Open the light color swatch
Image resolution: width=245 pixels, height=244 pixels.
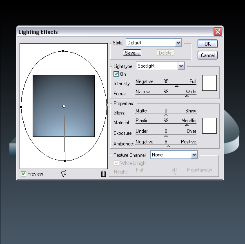209,83
